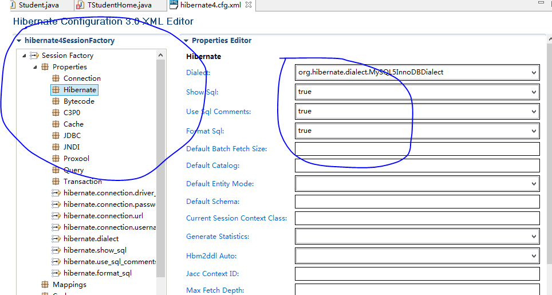
Task: Collapse the Session Factory tree node
Action: pyautogui.click(x=24, y=56)
